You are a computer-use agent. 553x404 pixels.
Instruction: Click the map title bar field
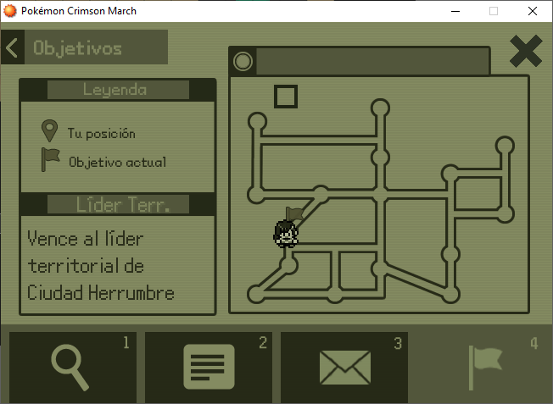coord(371,61)
